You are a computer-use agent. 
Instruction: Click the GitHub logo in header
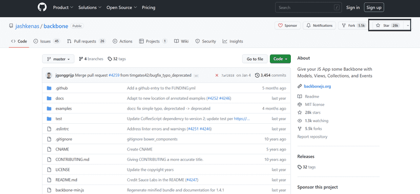pyautogui.click(x=42, y=7)
